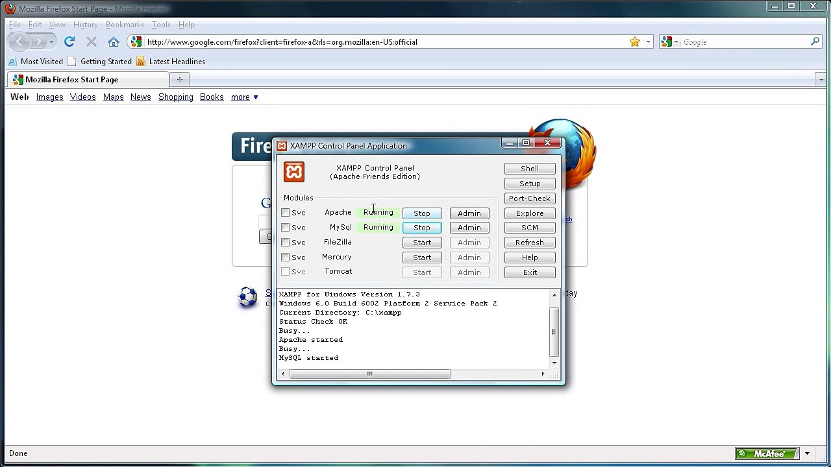Enable Svc checkbox for Apache
The image size is (831, 467).
[x=286, y=213]
